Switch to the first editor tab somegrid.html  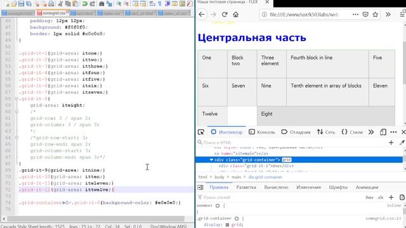click(18, 13)
